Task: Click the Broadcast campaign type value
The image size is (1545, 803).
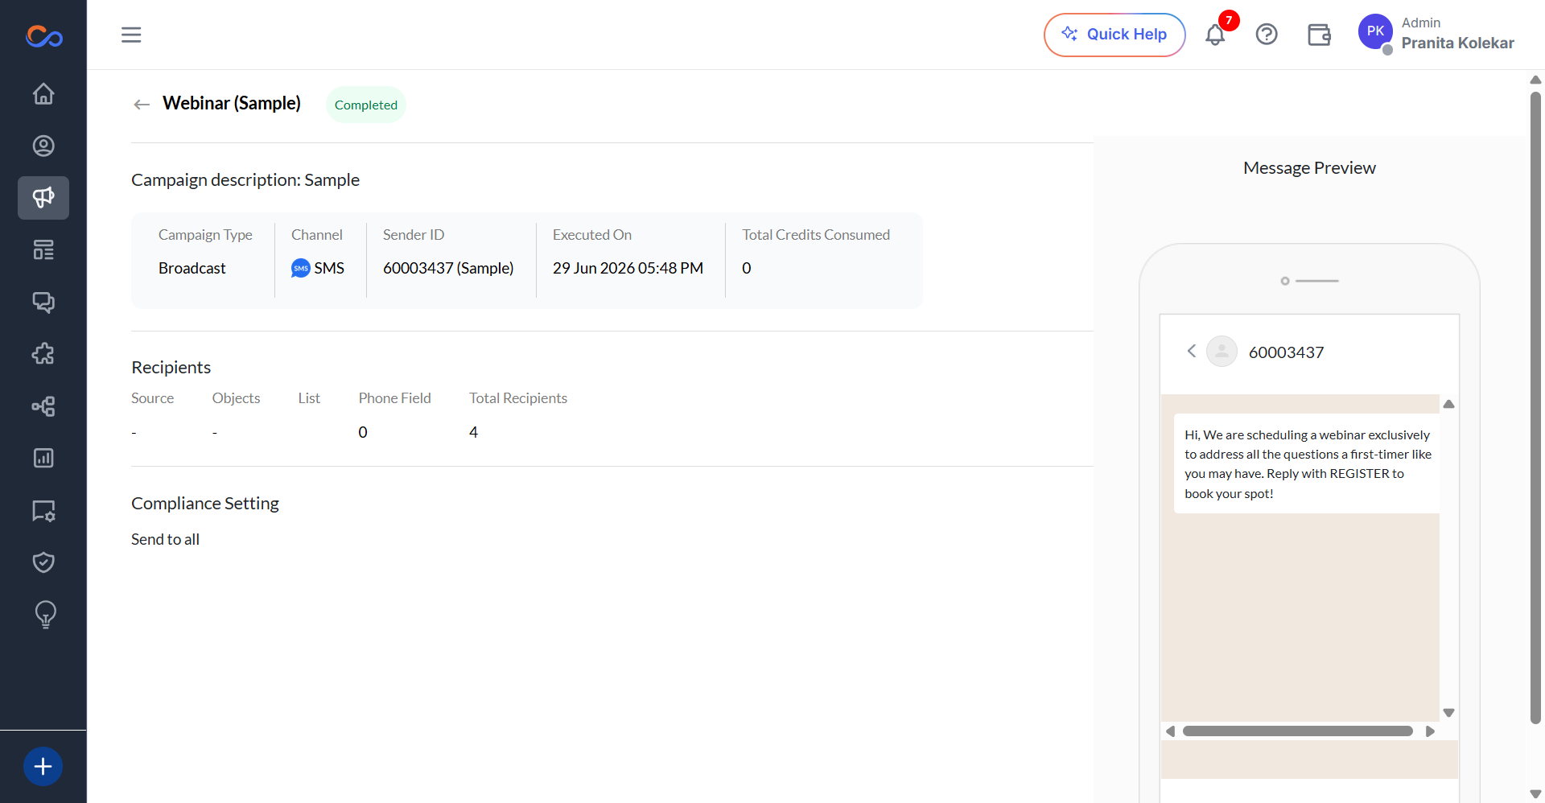Action: pos(192,268)
